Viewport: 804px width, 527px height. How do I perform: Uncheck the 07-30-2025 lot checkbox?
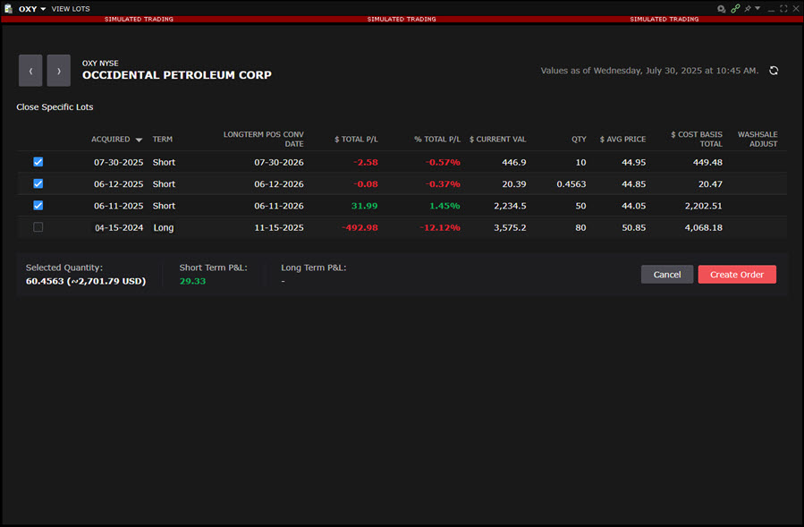point(38,162)
